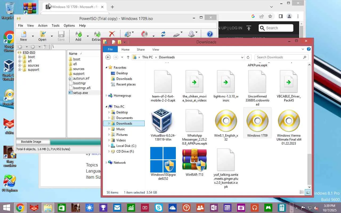
Task: Open the Explorer File tab
Action: pos(110,49)
